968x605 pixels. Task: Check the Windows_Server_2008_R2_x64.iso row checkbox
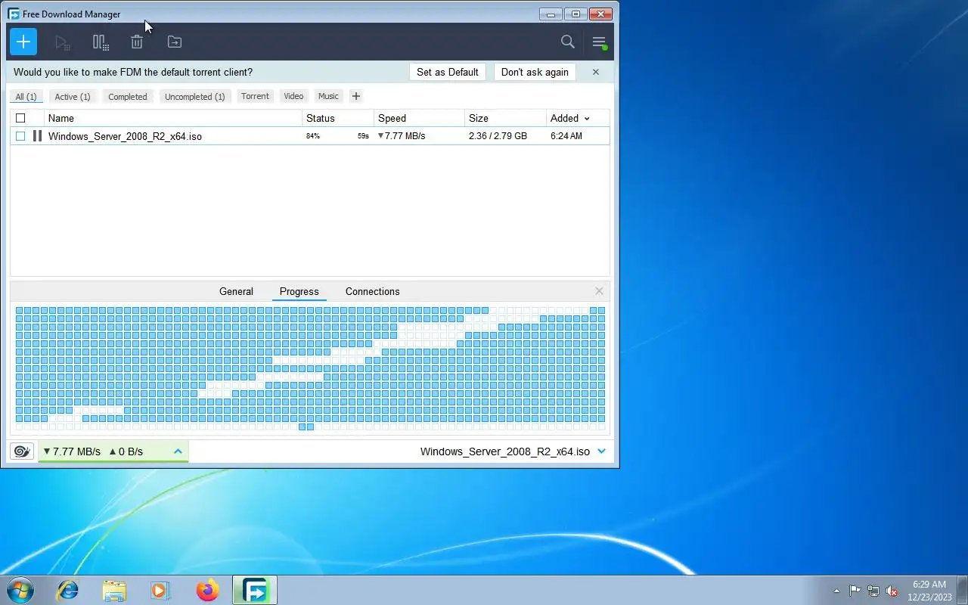click(20, 136)
